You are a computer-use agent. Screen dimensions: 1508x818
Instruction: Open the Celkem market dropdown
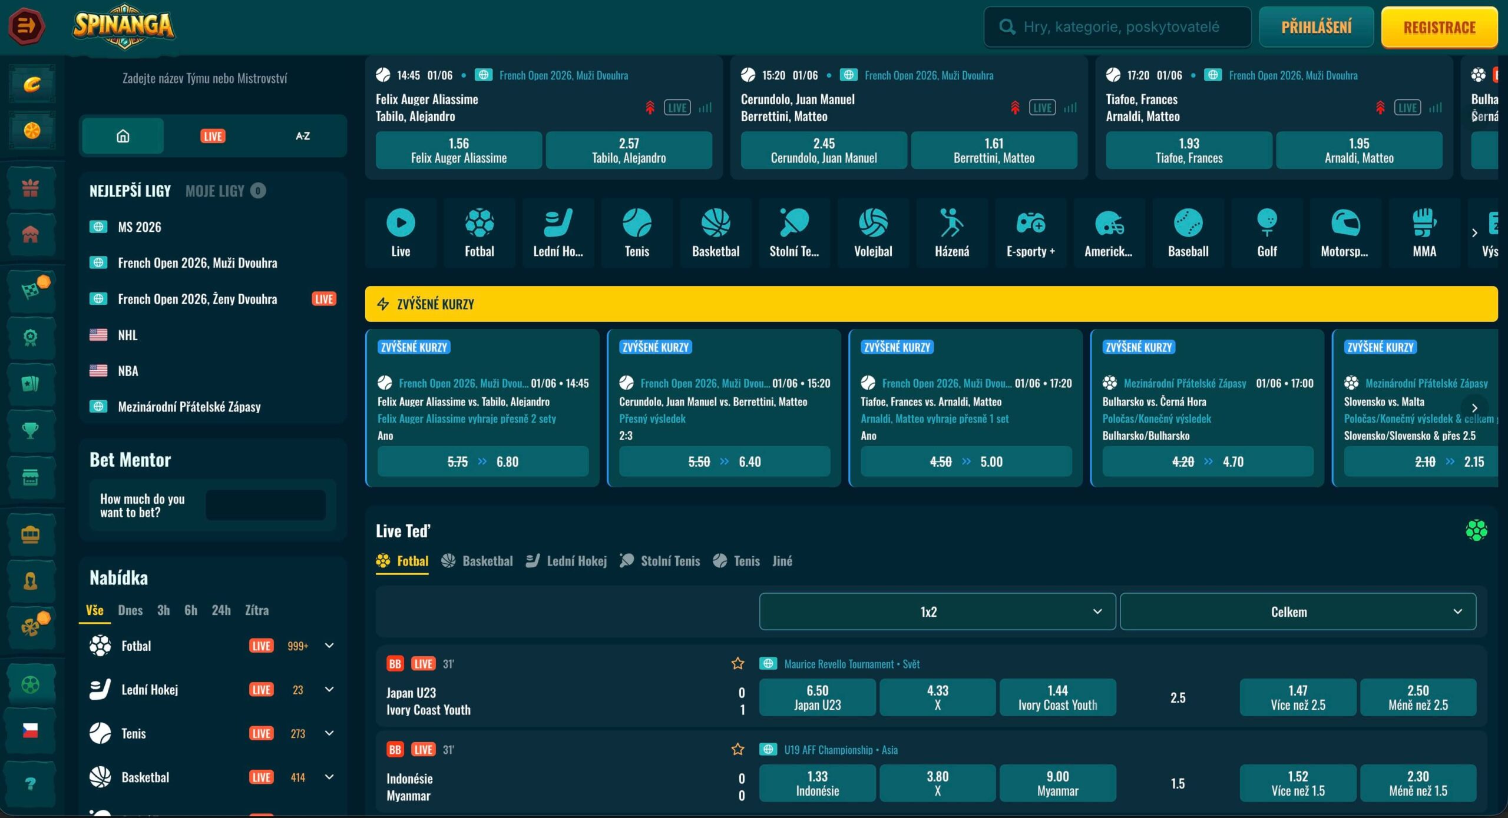tap(1298, 611)
